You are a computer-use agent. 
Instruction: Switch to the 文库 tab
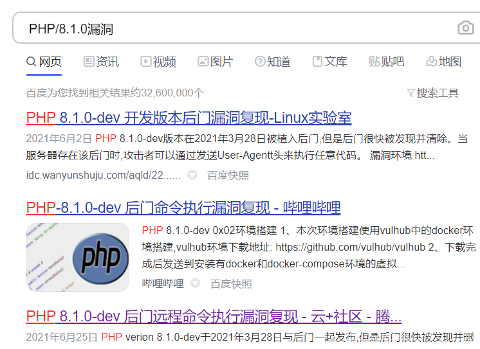click(329, 62)
